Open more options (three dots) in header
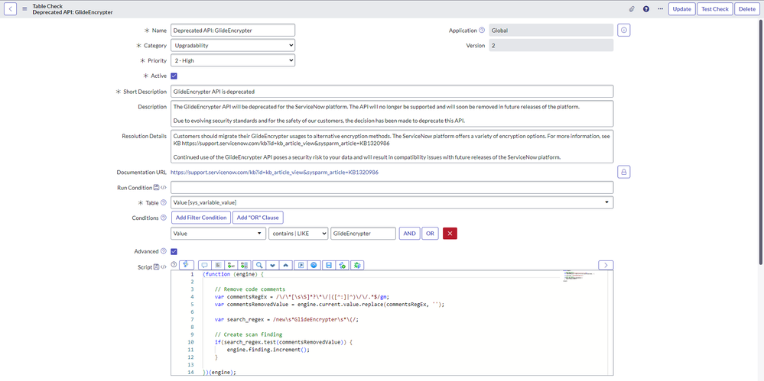764x381 pixels. [x=660, y=8]
